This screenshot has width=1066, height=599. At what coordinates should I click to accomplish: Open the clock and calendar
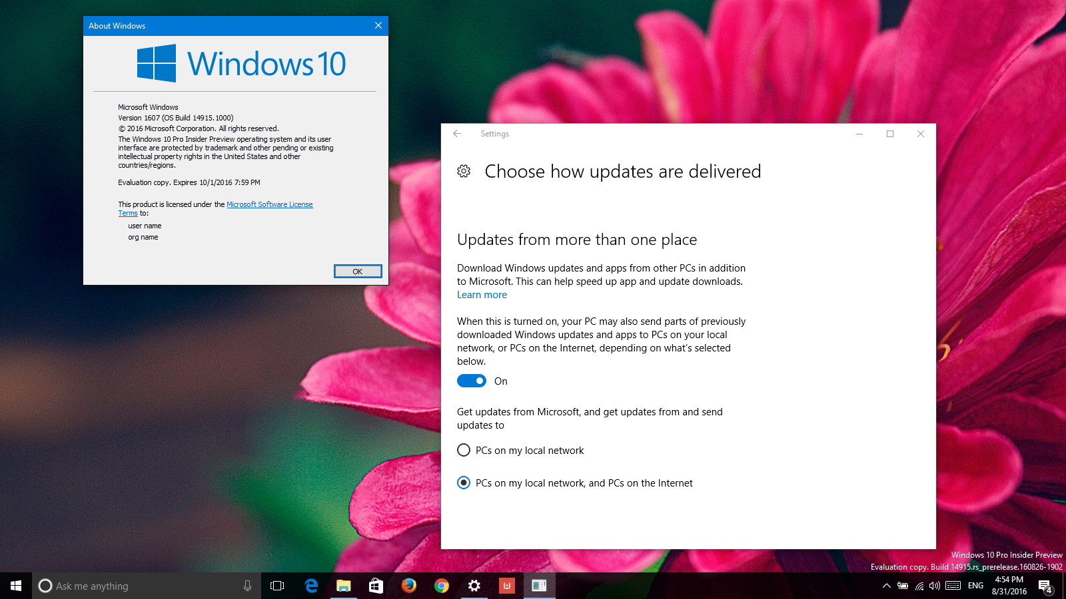[x=1009, y=586]
